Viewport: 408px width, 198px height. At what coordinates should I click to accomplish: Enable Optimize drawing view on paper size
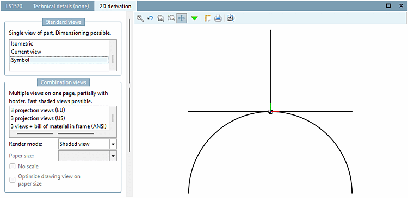[12, 180]
